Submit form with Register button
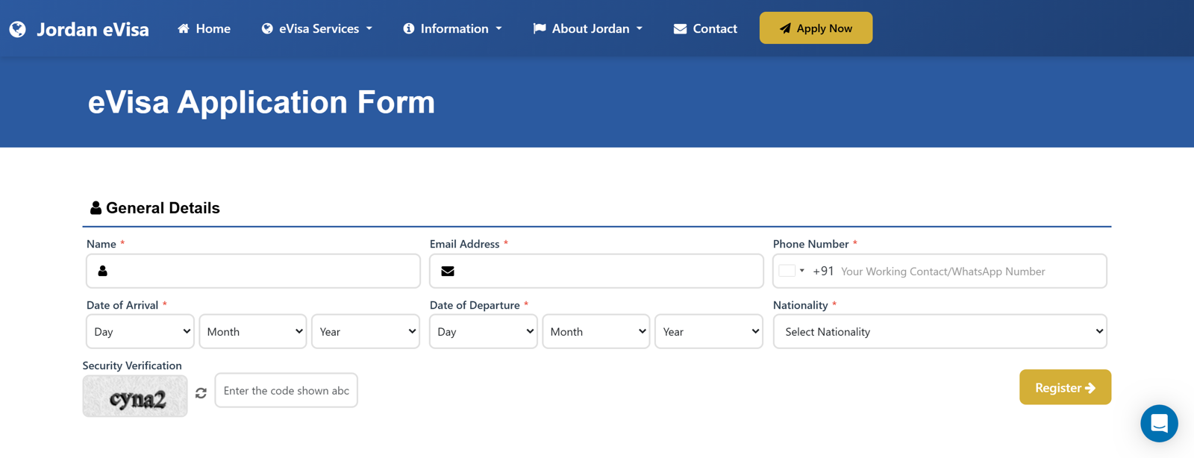 (x=1064, y=387)
